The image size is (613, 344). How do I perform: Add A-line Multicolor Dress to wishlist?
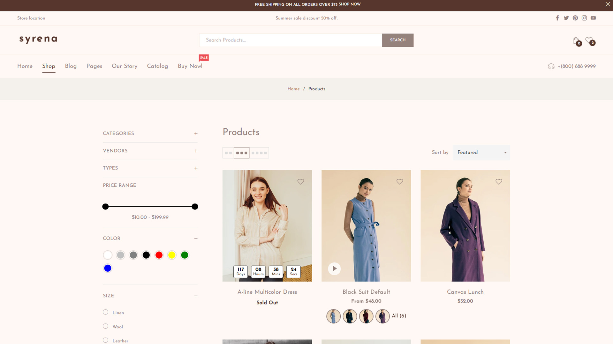(300, 182)
